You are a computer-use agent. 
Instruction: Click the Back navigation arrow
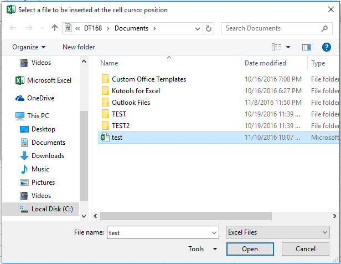(13, 28)
